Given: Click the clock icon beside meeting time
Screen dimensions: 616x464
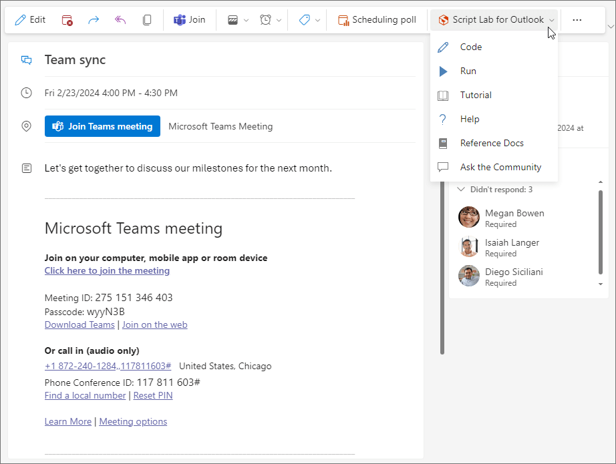Looking at the screenshot, I should 26,93.
